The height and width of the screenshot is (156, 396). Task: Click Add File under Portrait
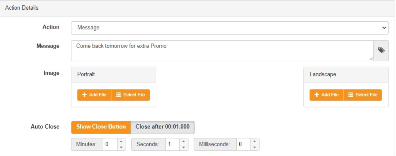pos(94,95)
